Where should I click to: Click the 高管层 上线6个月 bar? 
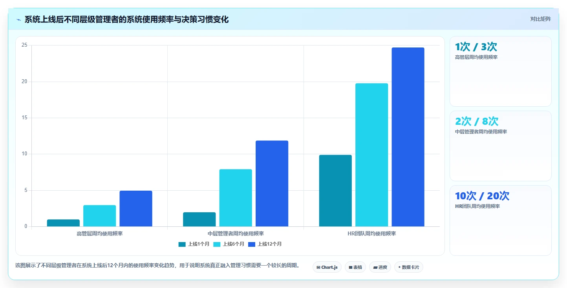100,216
